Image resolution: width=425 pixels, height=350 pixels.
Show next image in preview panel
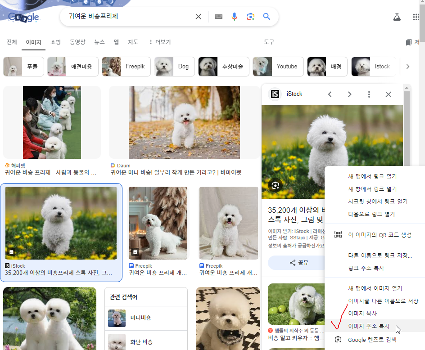[349, 94]
